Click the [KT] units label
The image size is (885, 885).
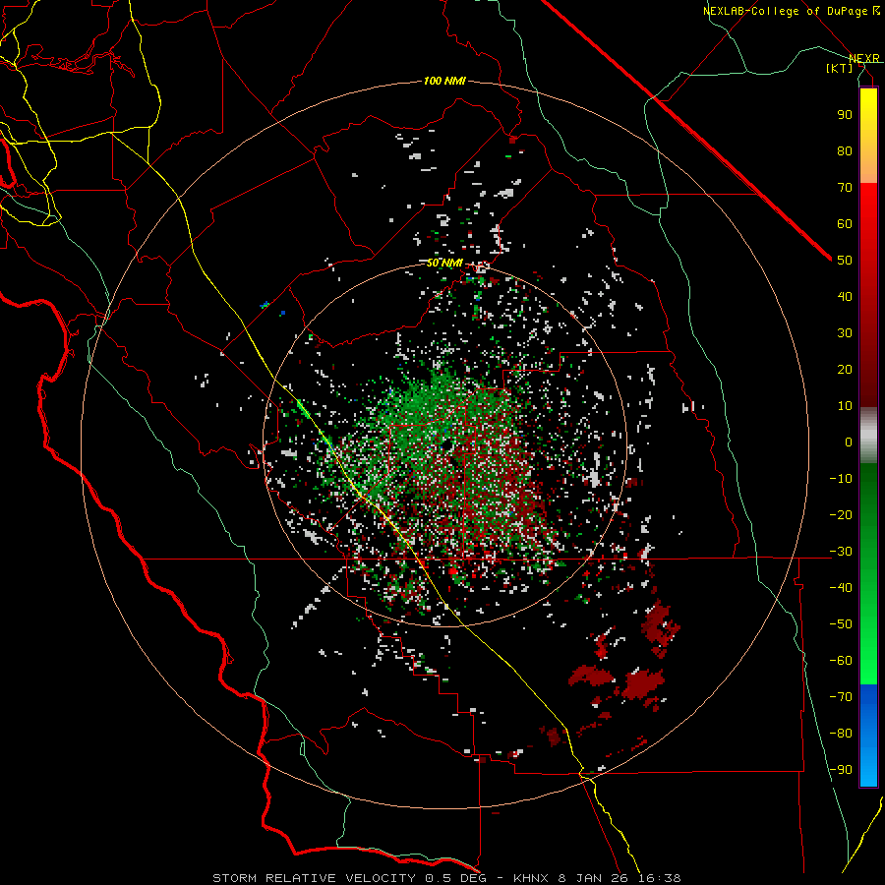coord(840,68)
